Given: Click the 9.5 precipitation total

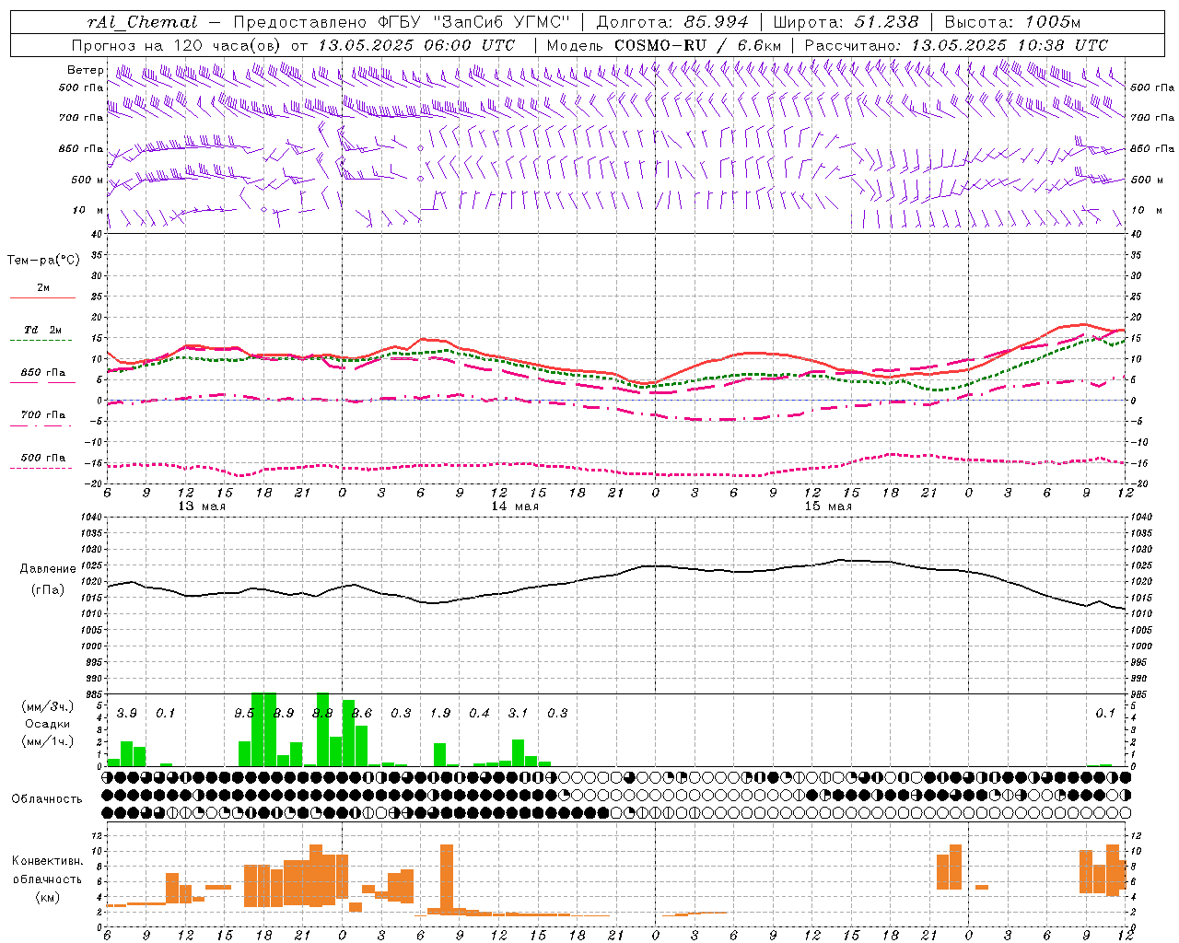Looking at the screenshot, I should point(244,713).
